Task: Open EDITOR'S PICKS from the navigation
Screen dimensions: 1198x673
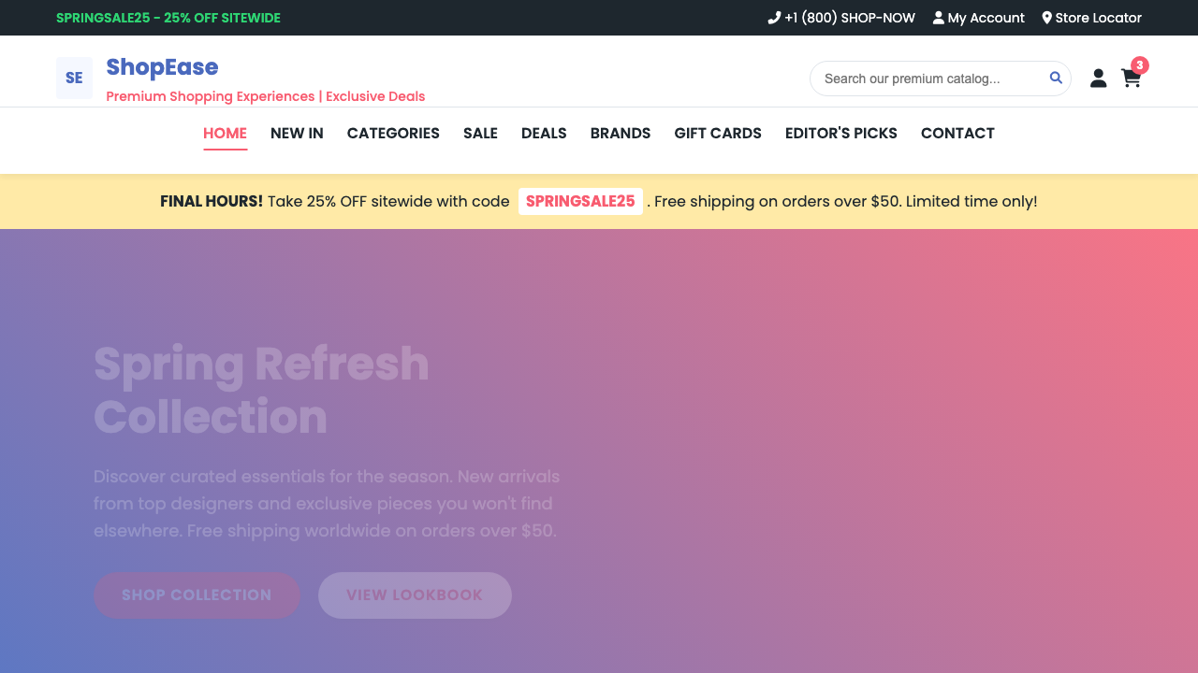Action: click(x=840, y=134)
